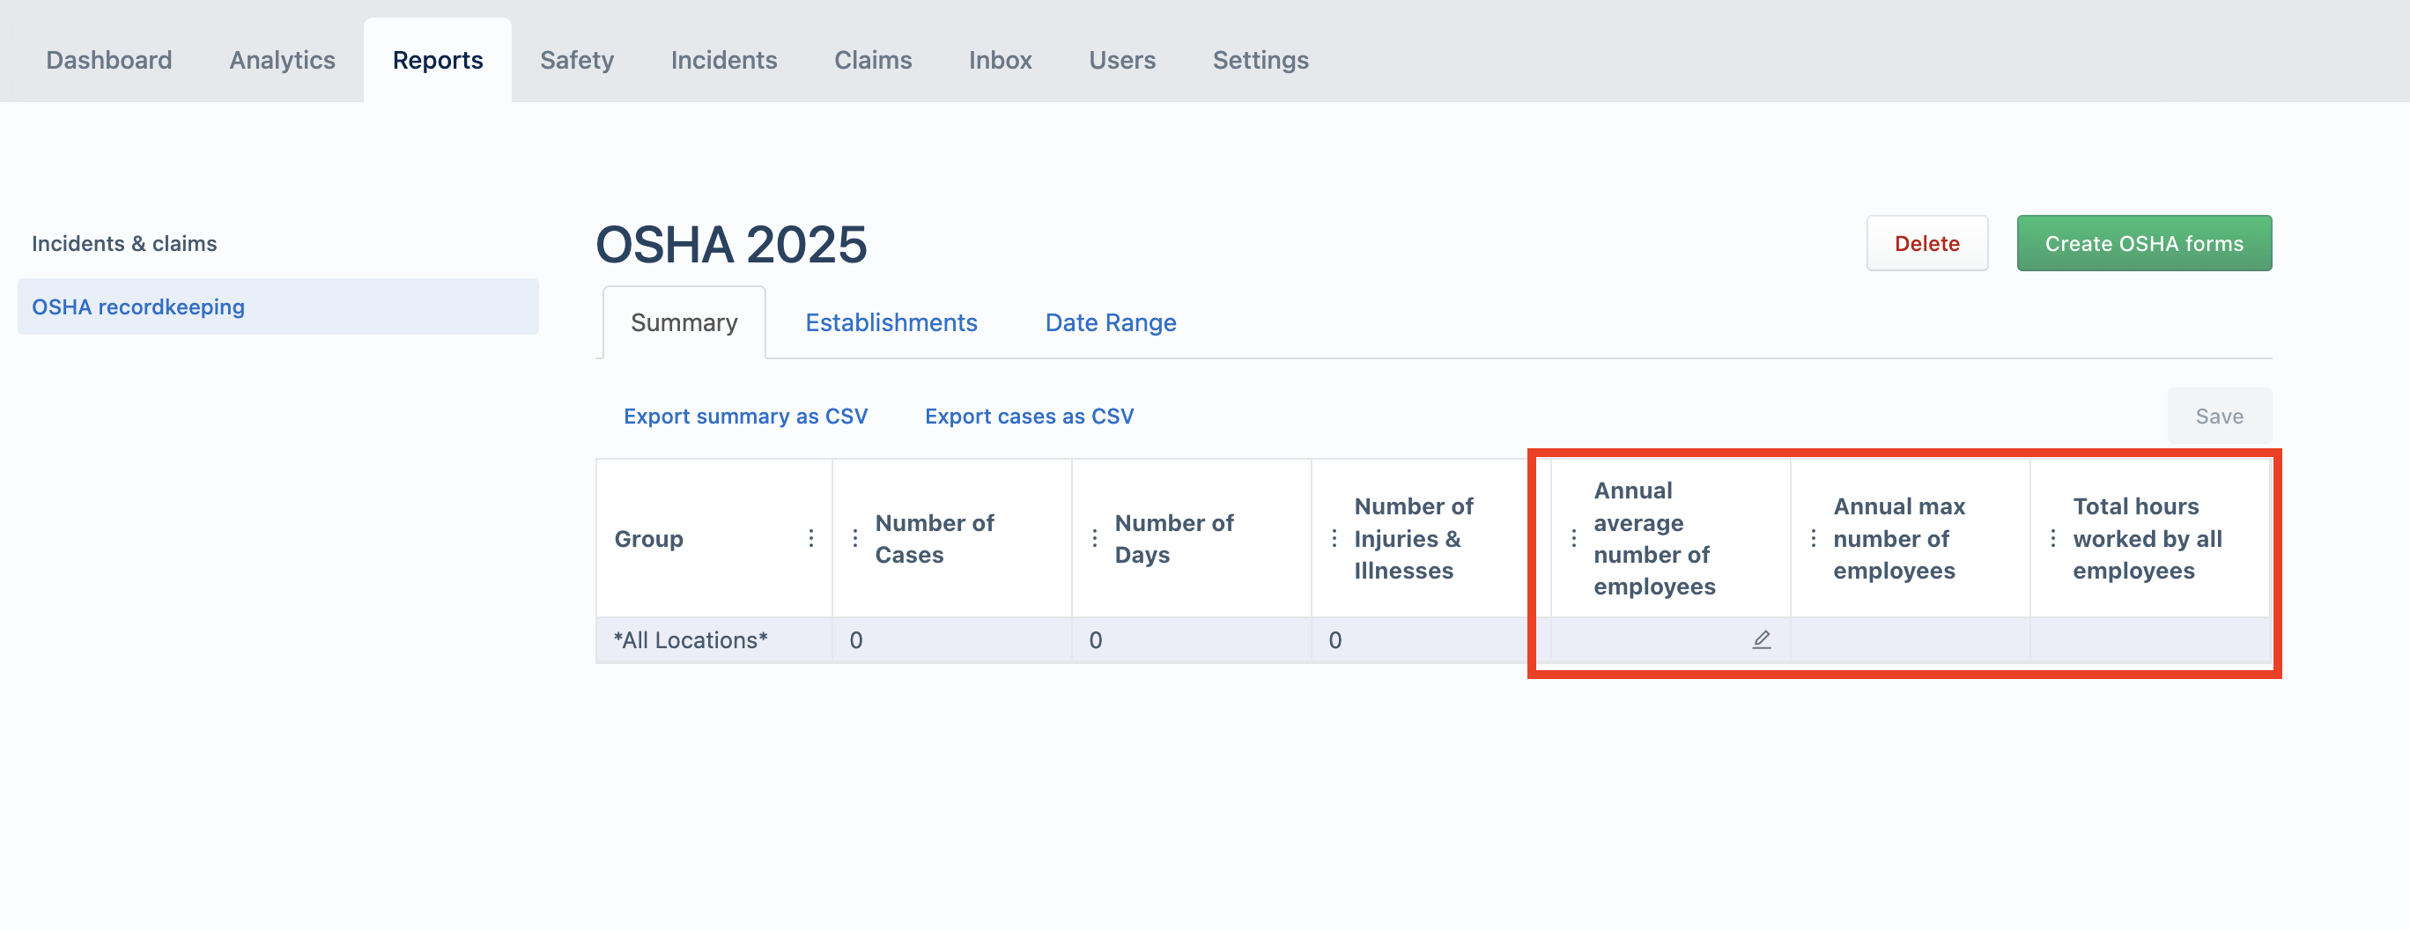The width and height of the screenshot is (2410, 930).
Task: Open column menu dots for Number of Cases
Action: point(854,538)
